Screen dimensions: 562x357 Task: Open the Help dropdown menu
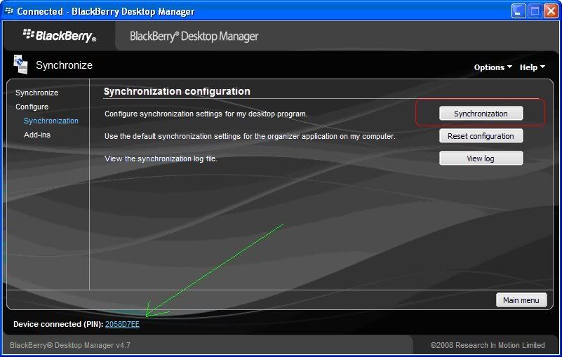pyautogui.click(x=533, y=67)
